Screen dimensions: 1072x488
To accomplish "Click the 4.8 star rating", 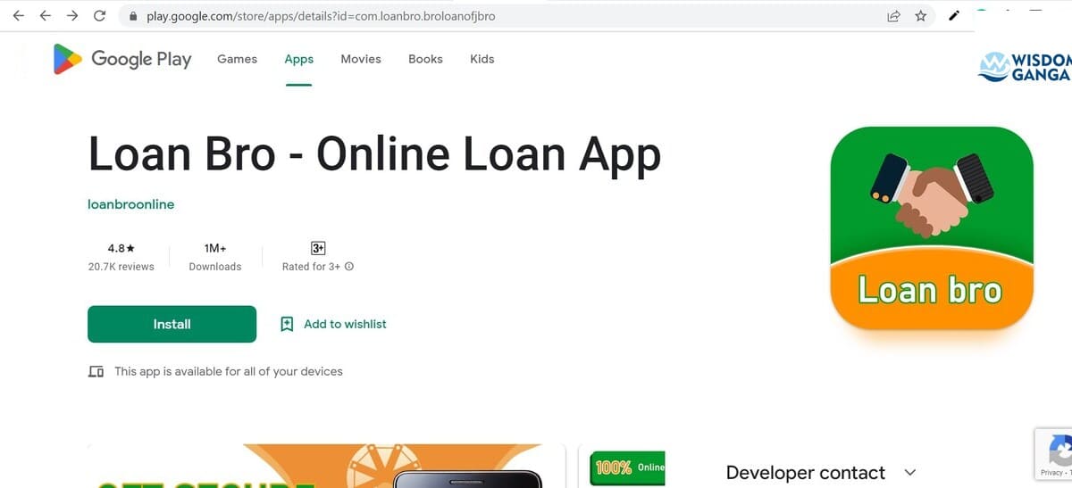I will [x=121, y=249].
